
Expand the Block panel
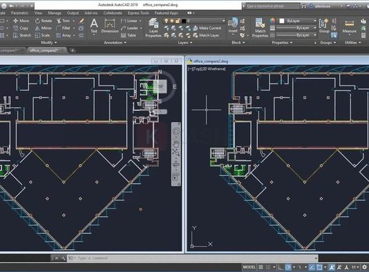click(x=238, y=43)
